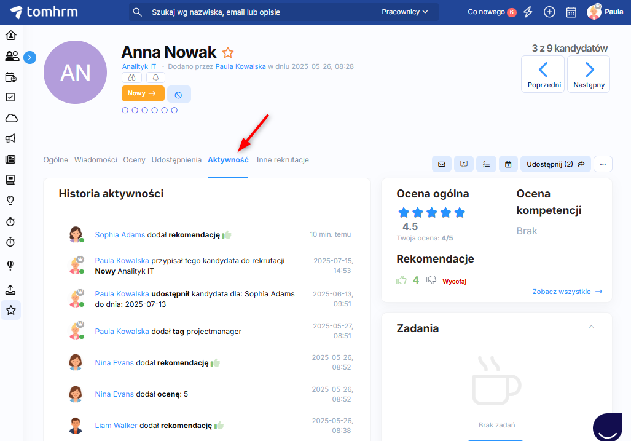631x441 pixels.
Task: Click the add calendar event icon in toolbar
Action: [x=508, y=164]
